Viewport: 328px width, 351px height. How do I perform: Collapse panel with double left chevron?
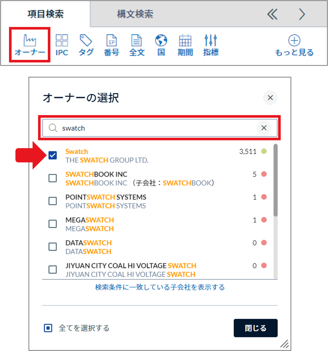point(272,14)
